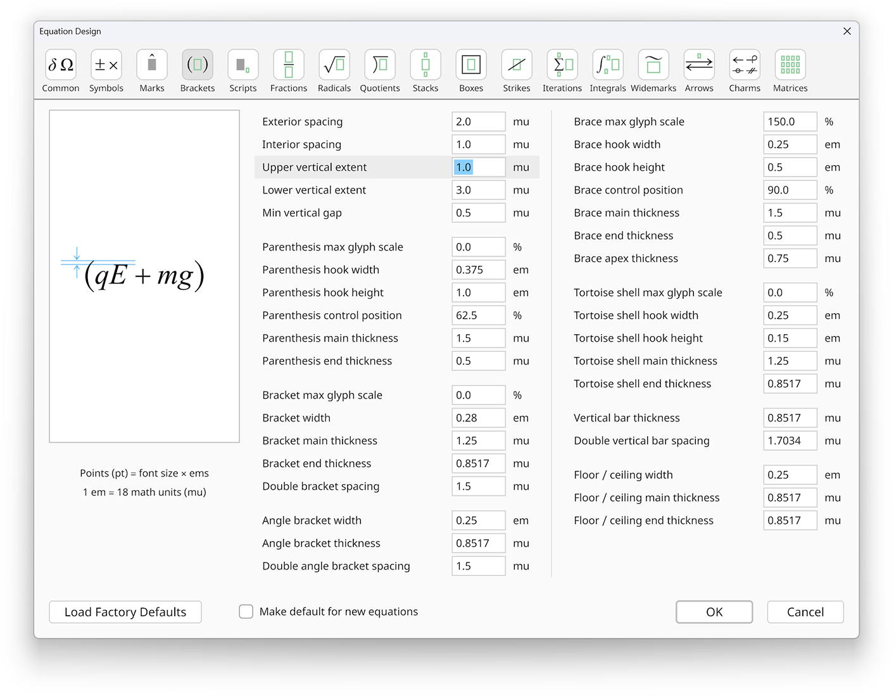Open the Marks tool panel

pos(151,70)
